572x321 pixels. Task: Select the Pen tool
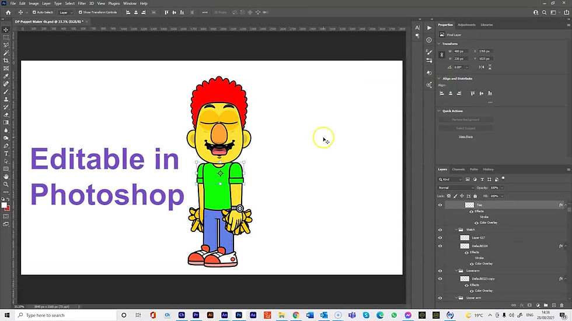click(6, 146)
